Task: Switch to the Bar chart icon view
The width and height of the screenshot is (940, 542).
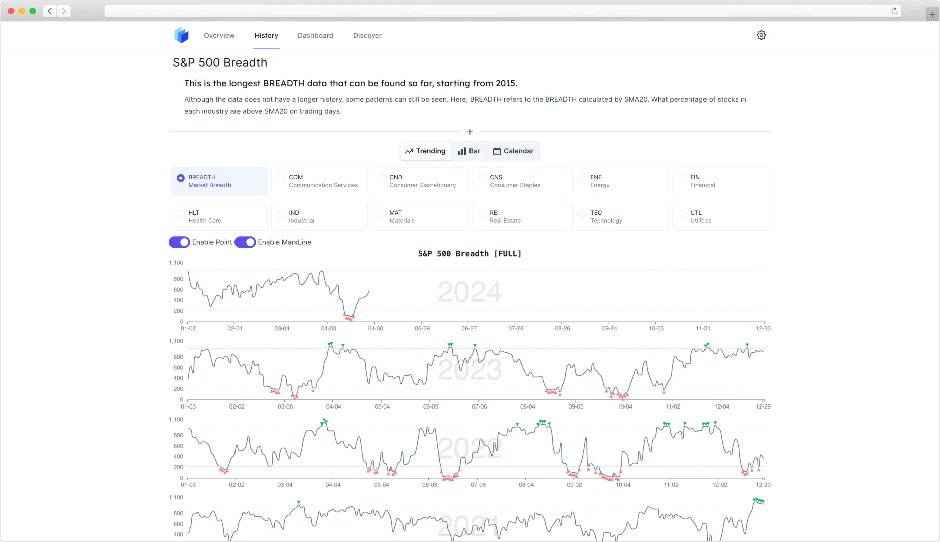Action: point(462,151)
